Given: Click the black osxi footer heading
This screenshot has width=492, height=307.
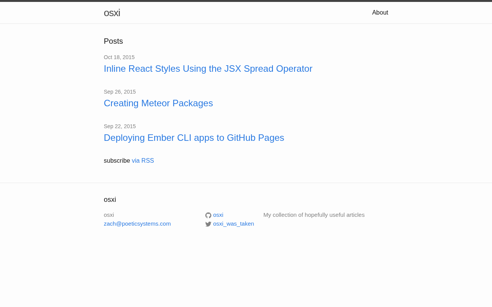Looking at the screenshot, I should click(x=110, y=200).
